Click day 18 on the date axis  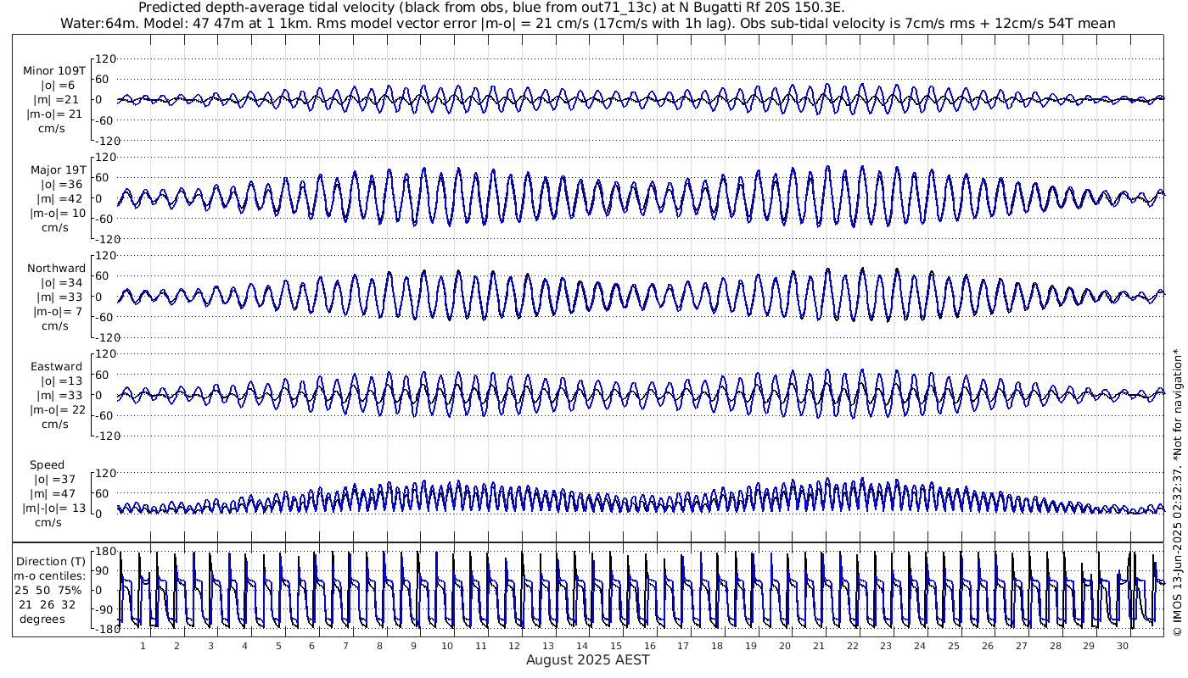coord(717,646)
